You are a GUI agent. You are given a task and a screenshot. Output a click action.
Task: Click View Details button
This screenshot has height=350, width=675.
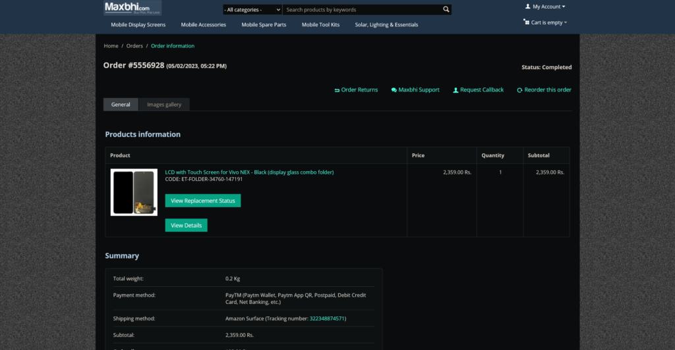click(x=186, y=225)
